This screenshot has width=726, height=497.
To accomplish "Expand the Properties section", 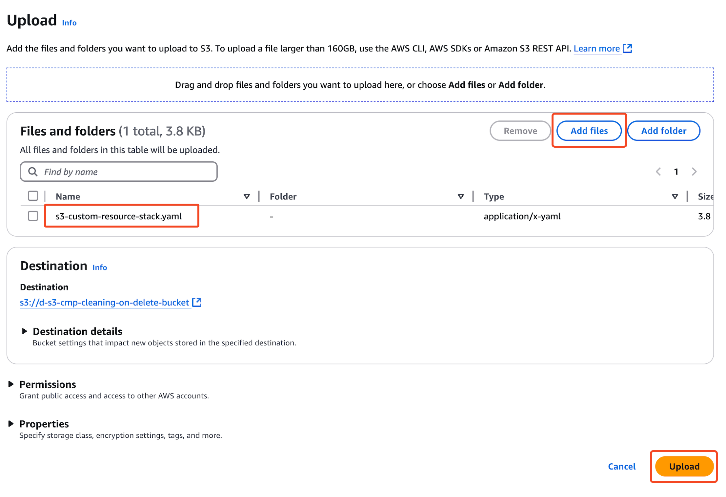I will pyautogui.click(x=11, y=424).
